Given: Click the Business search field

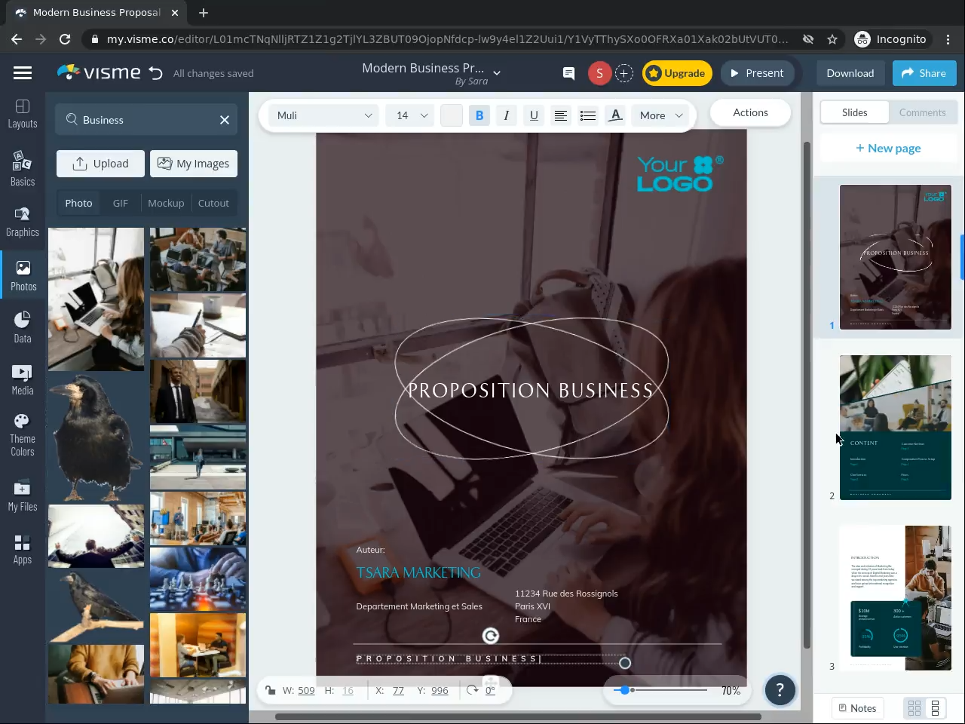Looking at the screenshot, I should pyautogui.click(x=146, y=120).
